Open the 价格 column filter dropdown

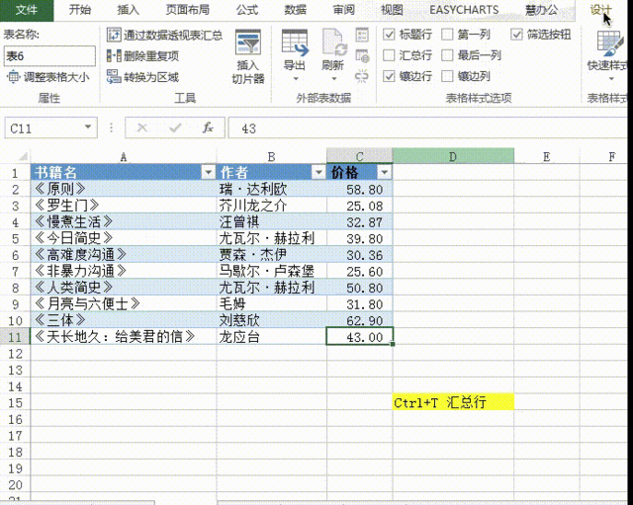(x=385, y=173)
